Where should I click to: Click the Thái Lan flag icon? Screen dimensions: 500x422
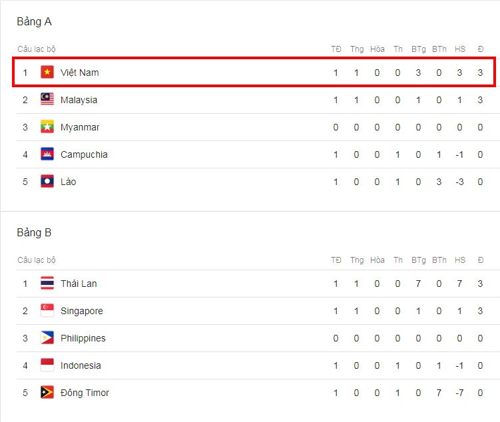coord(47,284)
